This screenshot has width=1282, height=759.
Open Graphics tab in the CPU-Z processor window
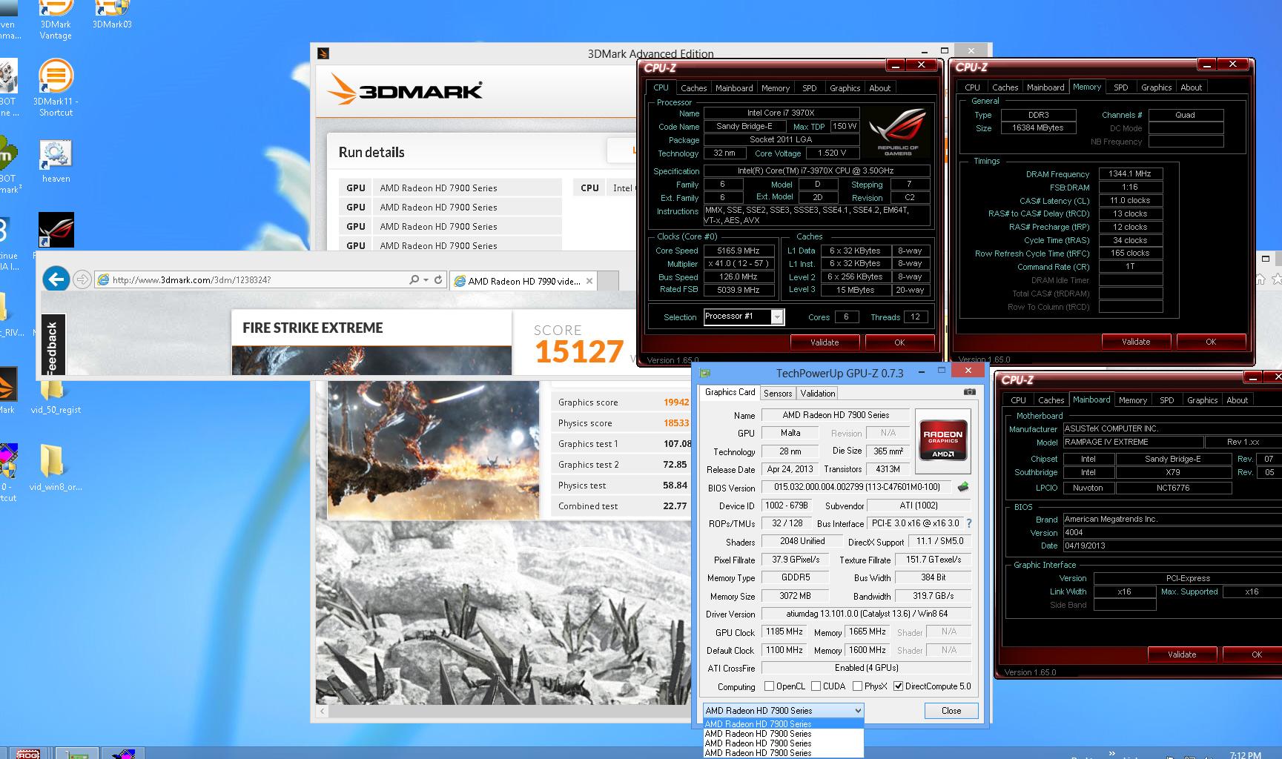click(x=845, y=87)
